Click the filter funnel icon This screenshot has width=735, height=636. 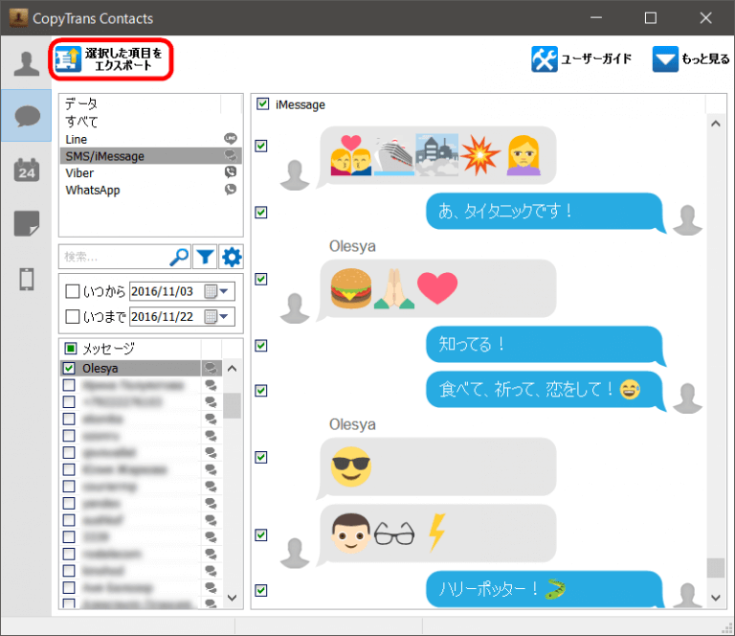206,257
